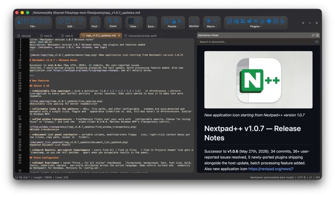The height and width of the screenshot is (197, 335).
Task: Toggle word wrap icon in View group
Action: 131,21
